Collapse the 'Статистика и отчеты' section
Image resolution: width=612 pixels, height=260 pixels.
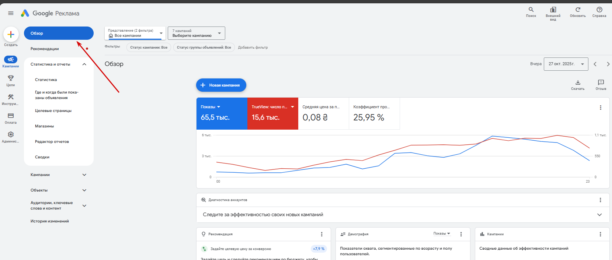point(84,64)
